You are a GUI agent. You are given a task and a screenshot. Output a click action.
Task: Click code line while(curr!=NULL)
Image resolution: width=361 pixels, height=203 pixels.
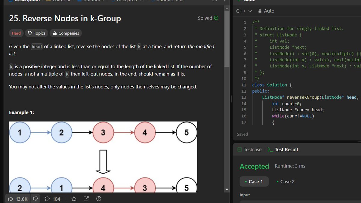coord(293,116)
